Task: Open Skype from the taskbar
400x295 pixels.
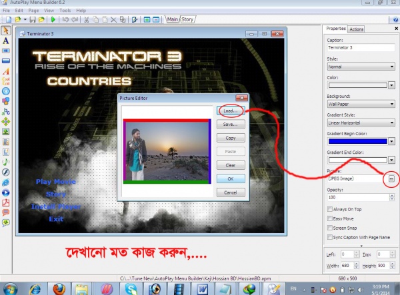Action: (x=131, y=289)
